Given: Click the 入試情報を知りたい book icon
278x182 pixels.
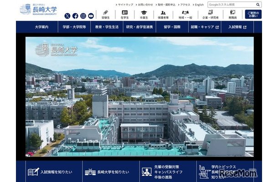Looking at the screenshot, I should (x=33, y=172).
